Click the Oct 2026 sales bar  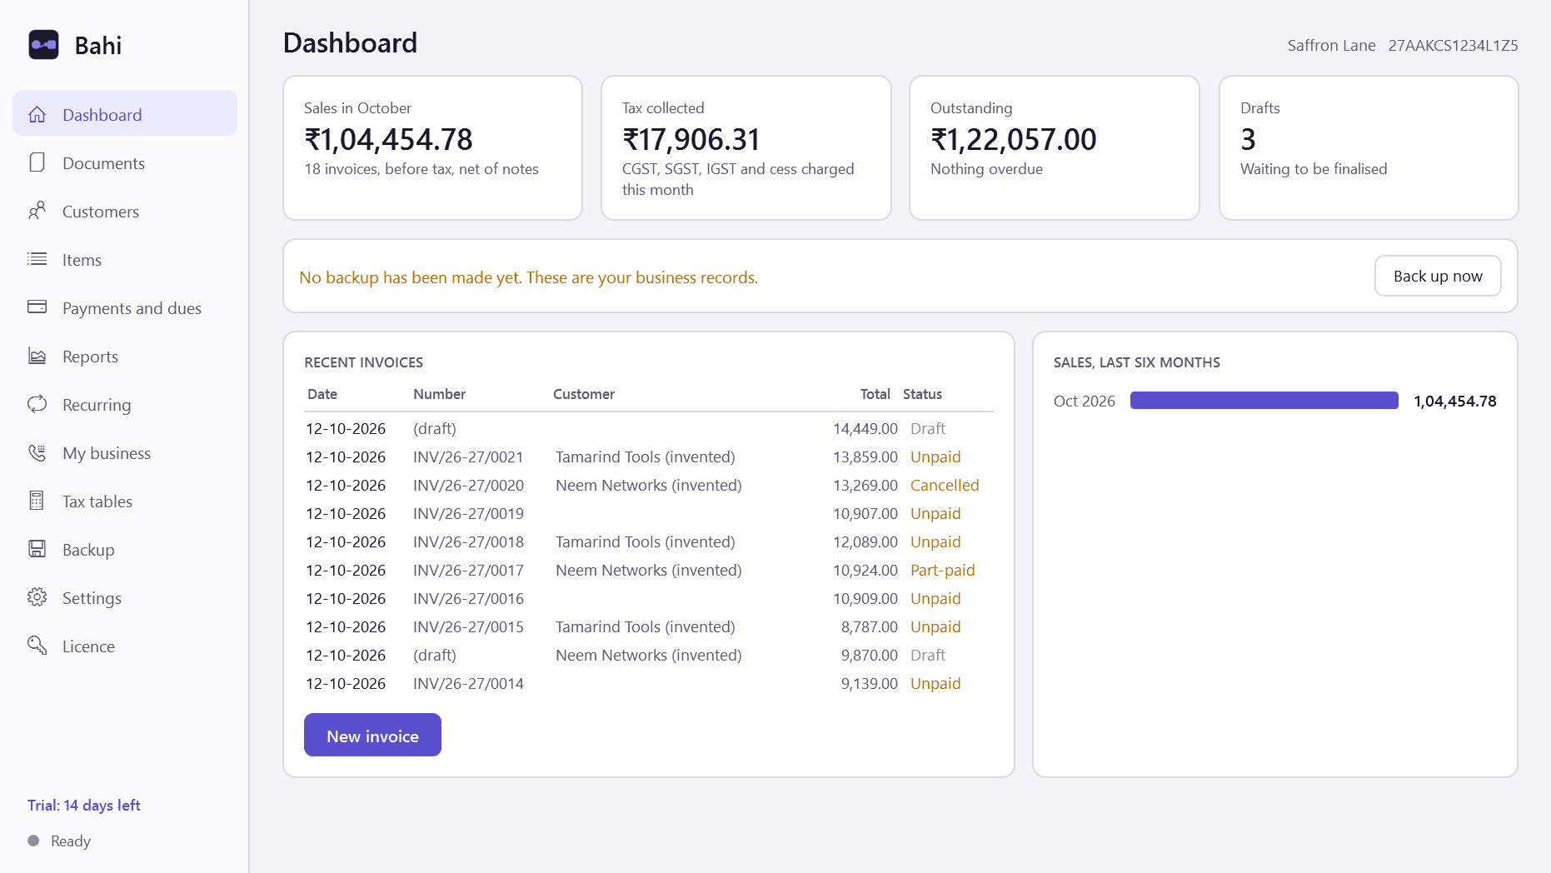[1264, 401]
